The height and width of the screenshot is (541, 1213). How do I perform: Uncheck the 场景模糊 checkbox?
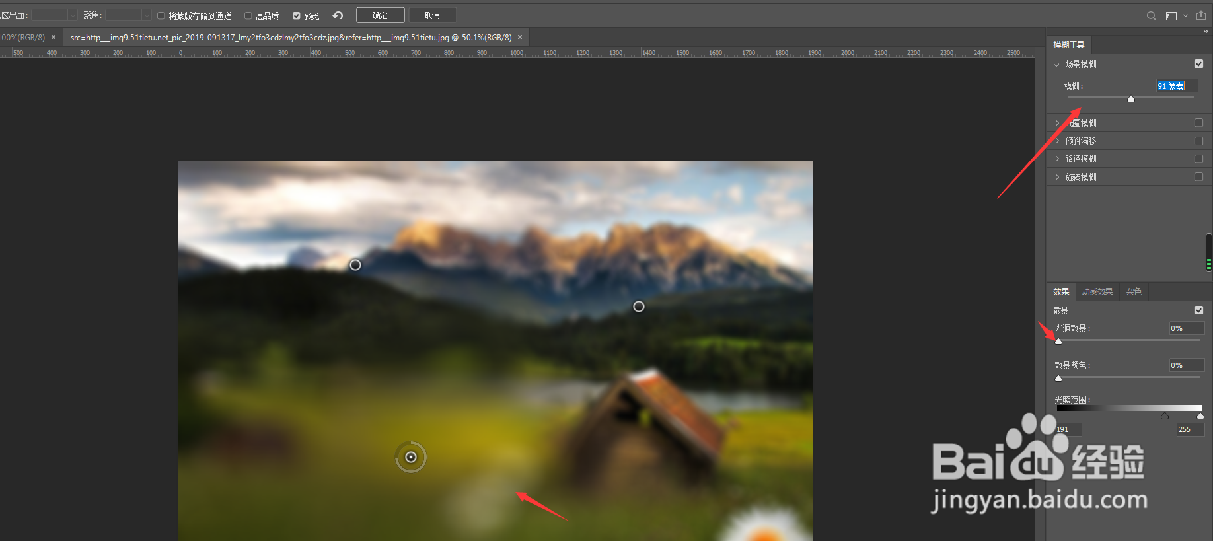pyautogui.click(x=1198, y=64)
